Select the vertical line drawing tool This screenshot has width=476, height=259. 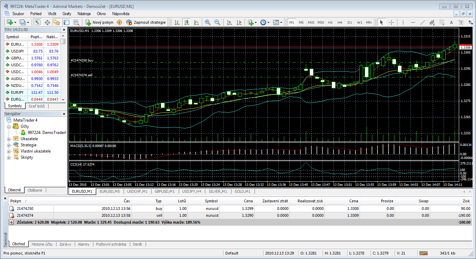(x=403, y=22)
